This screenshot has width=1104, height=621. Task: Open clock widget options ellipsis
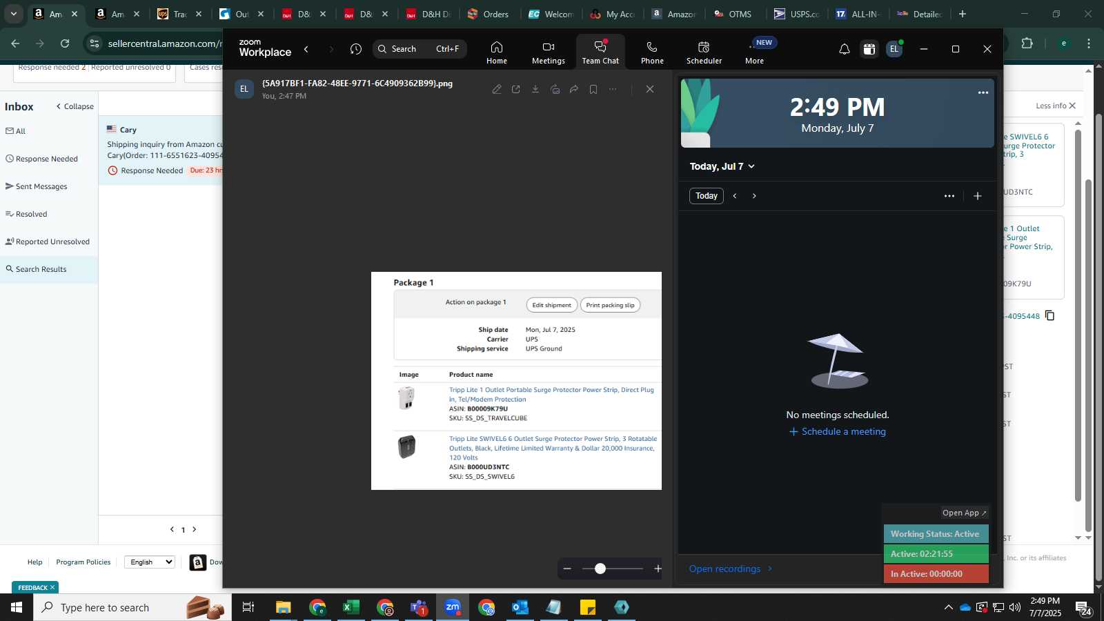(x=983, y=92)
